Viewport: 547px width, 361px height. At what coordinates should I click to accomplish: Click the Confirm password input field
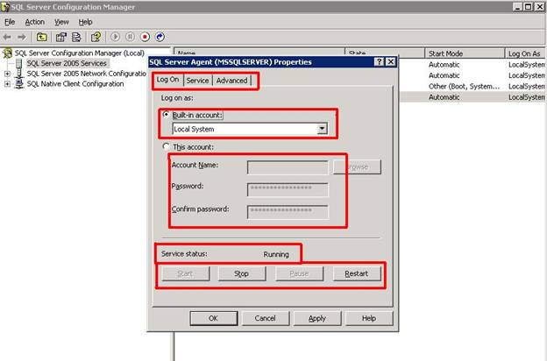tap(288, 212)
